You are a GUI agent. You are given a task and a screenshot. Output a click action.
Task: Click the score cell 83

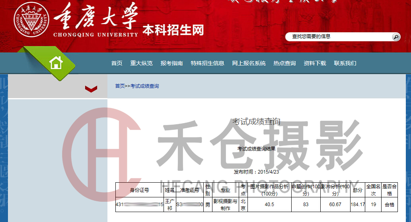click(x=306, y=205)
